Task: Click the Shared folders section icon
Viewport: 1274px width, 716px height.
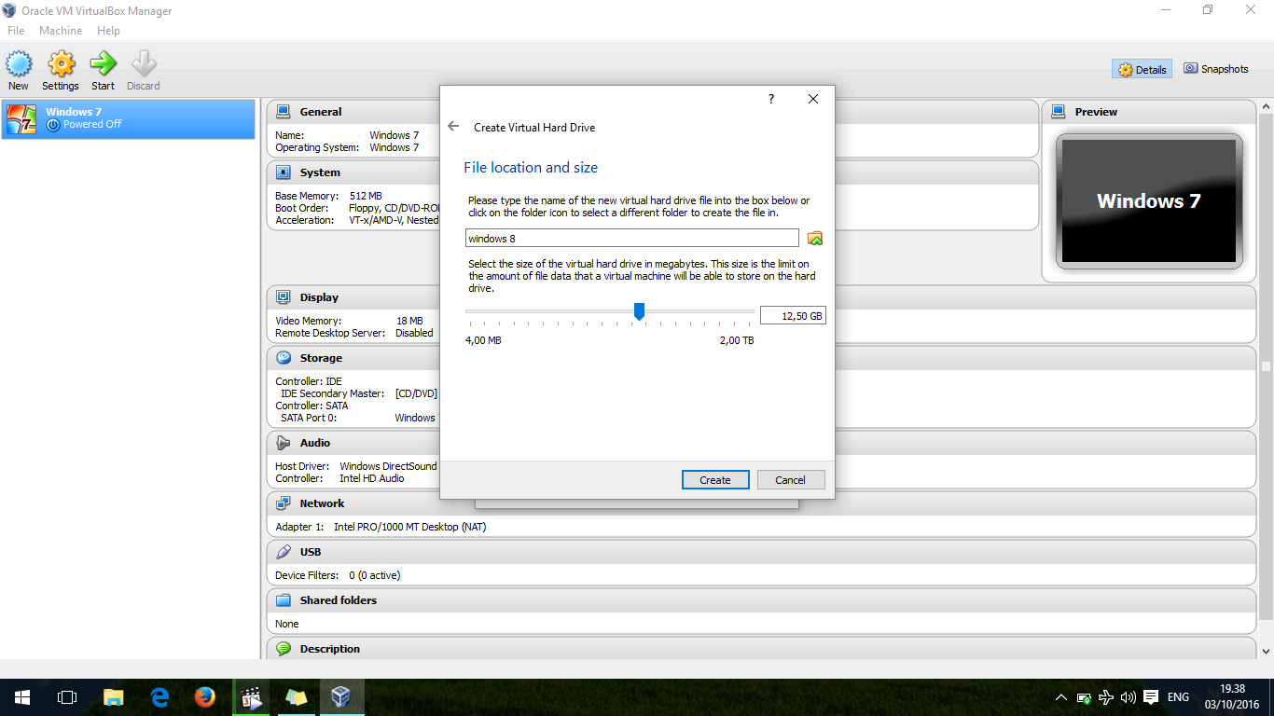Action: tap(284, 600)
